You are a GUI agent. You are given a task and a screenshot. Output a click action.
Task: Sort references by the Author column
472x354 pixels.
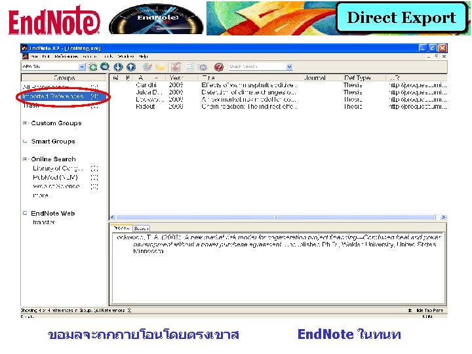[149, 78]
